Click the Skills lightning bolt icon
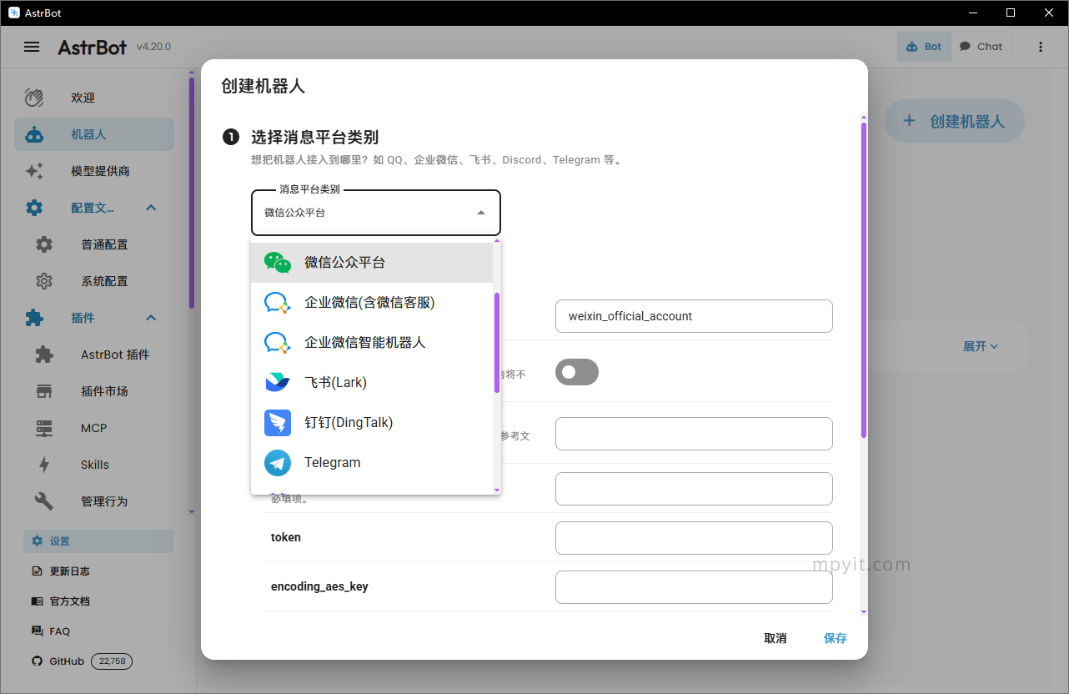The width and height of the screenshot is (1069, 694). click(x=44, y=465)
